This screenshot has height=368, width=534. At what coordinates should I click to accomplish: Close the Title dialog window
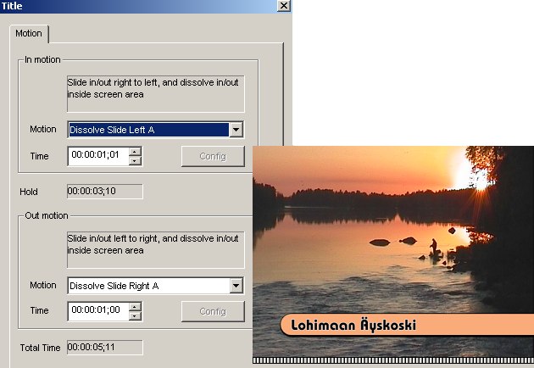(x=284, y=6)
